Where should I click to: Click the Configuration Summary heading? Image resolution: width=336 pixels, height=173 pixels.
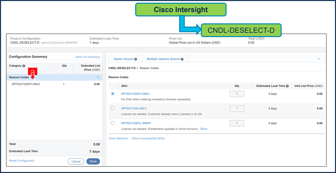tap(28, 57)
